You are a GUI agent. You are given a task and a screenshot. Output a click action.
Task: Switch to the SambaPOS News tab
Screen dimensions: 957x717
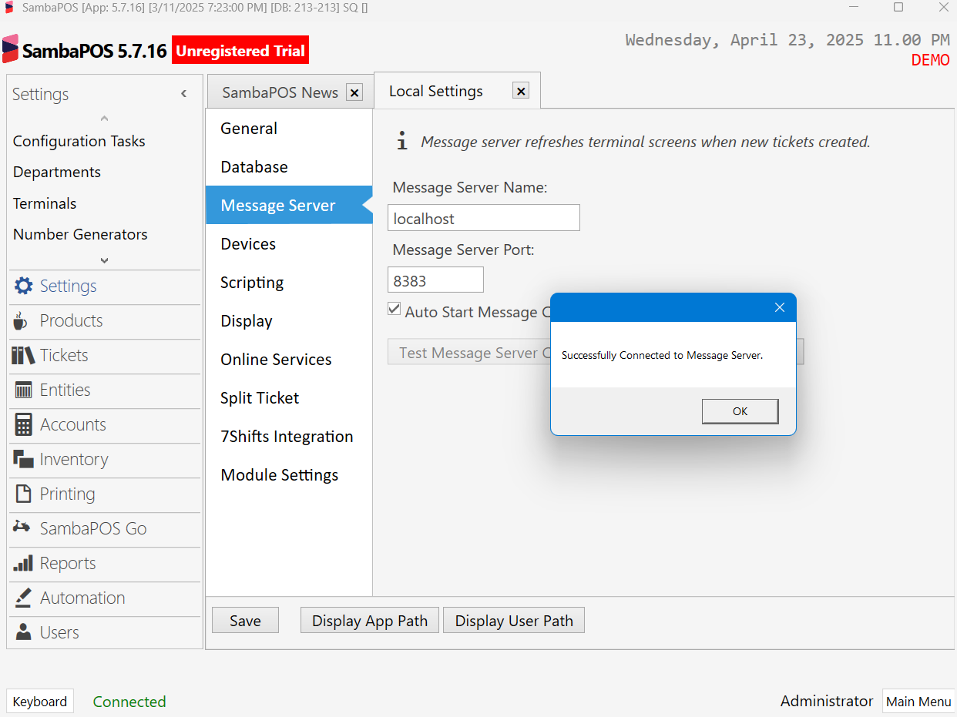click(x=280, y=92)
